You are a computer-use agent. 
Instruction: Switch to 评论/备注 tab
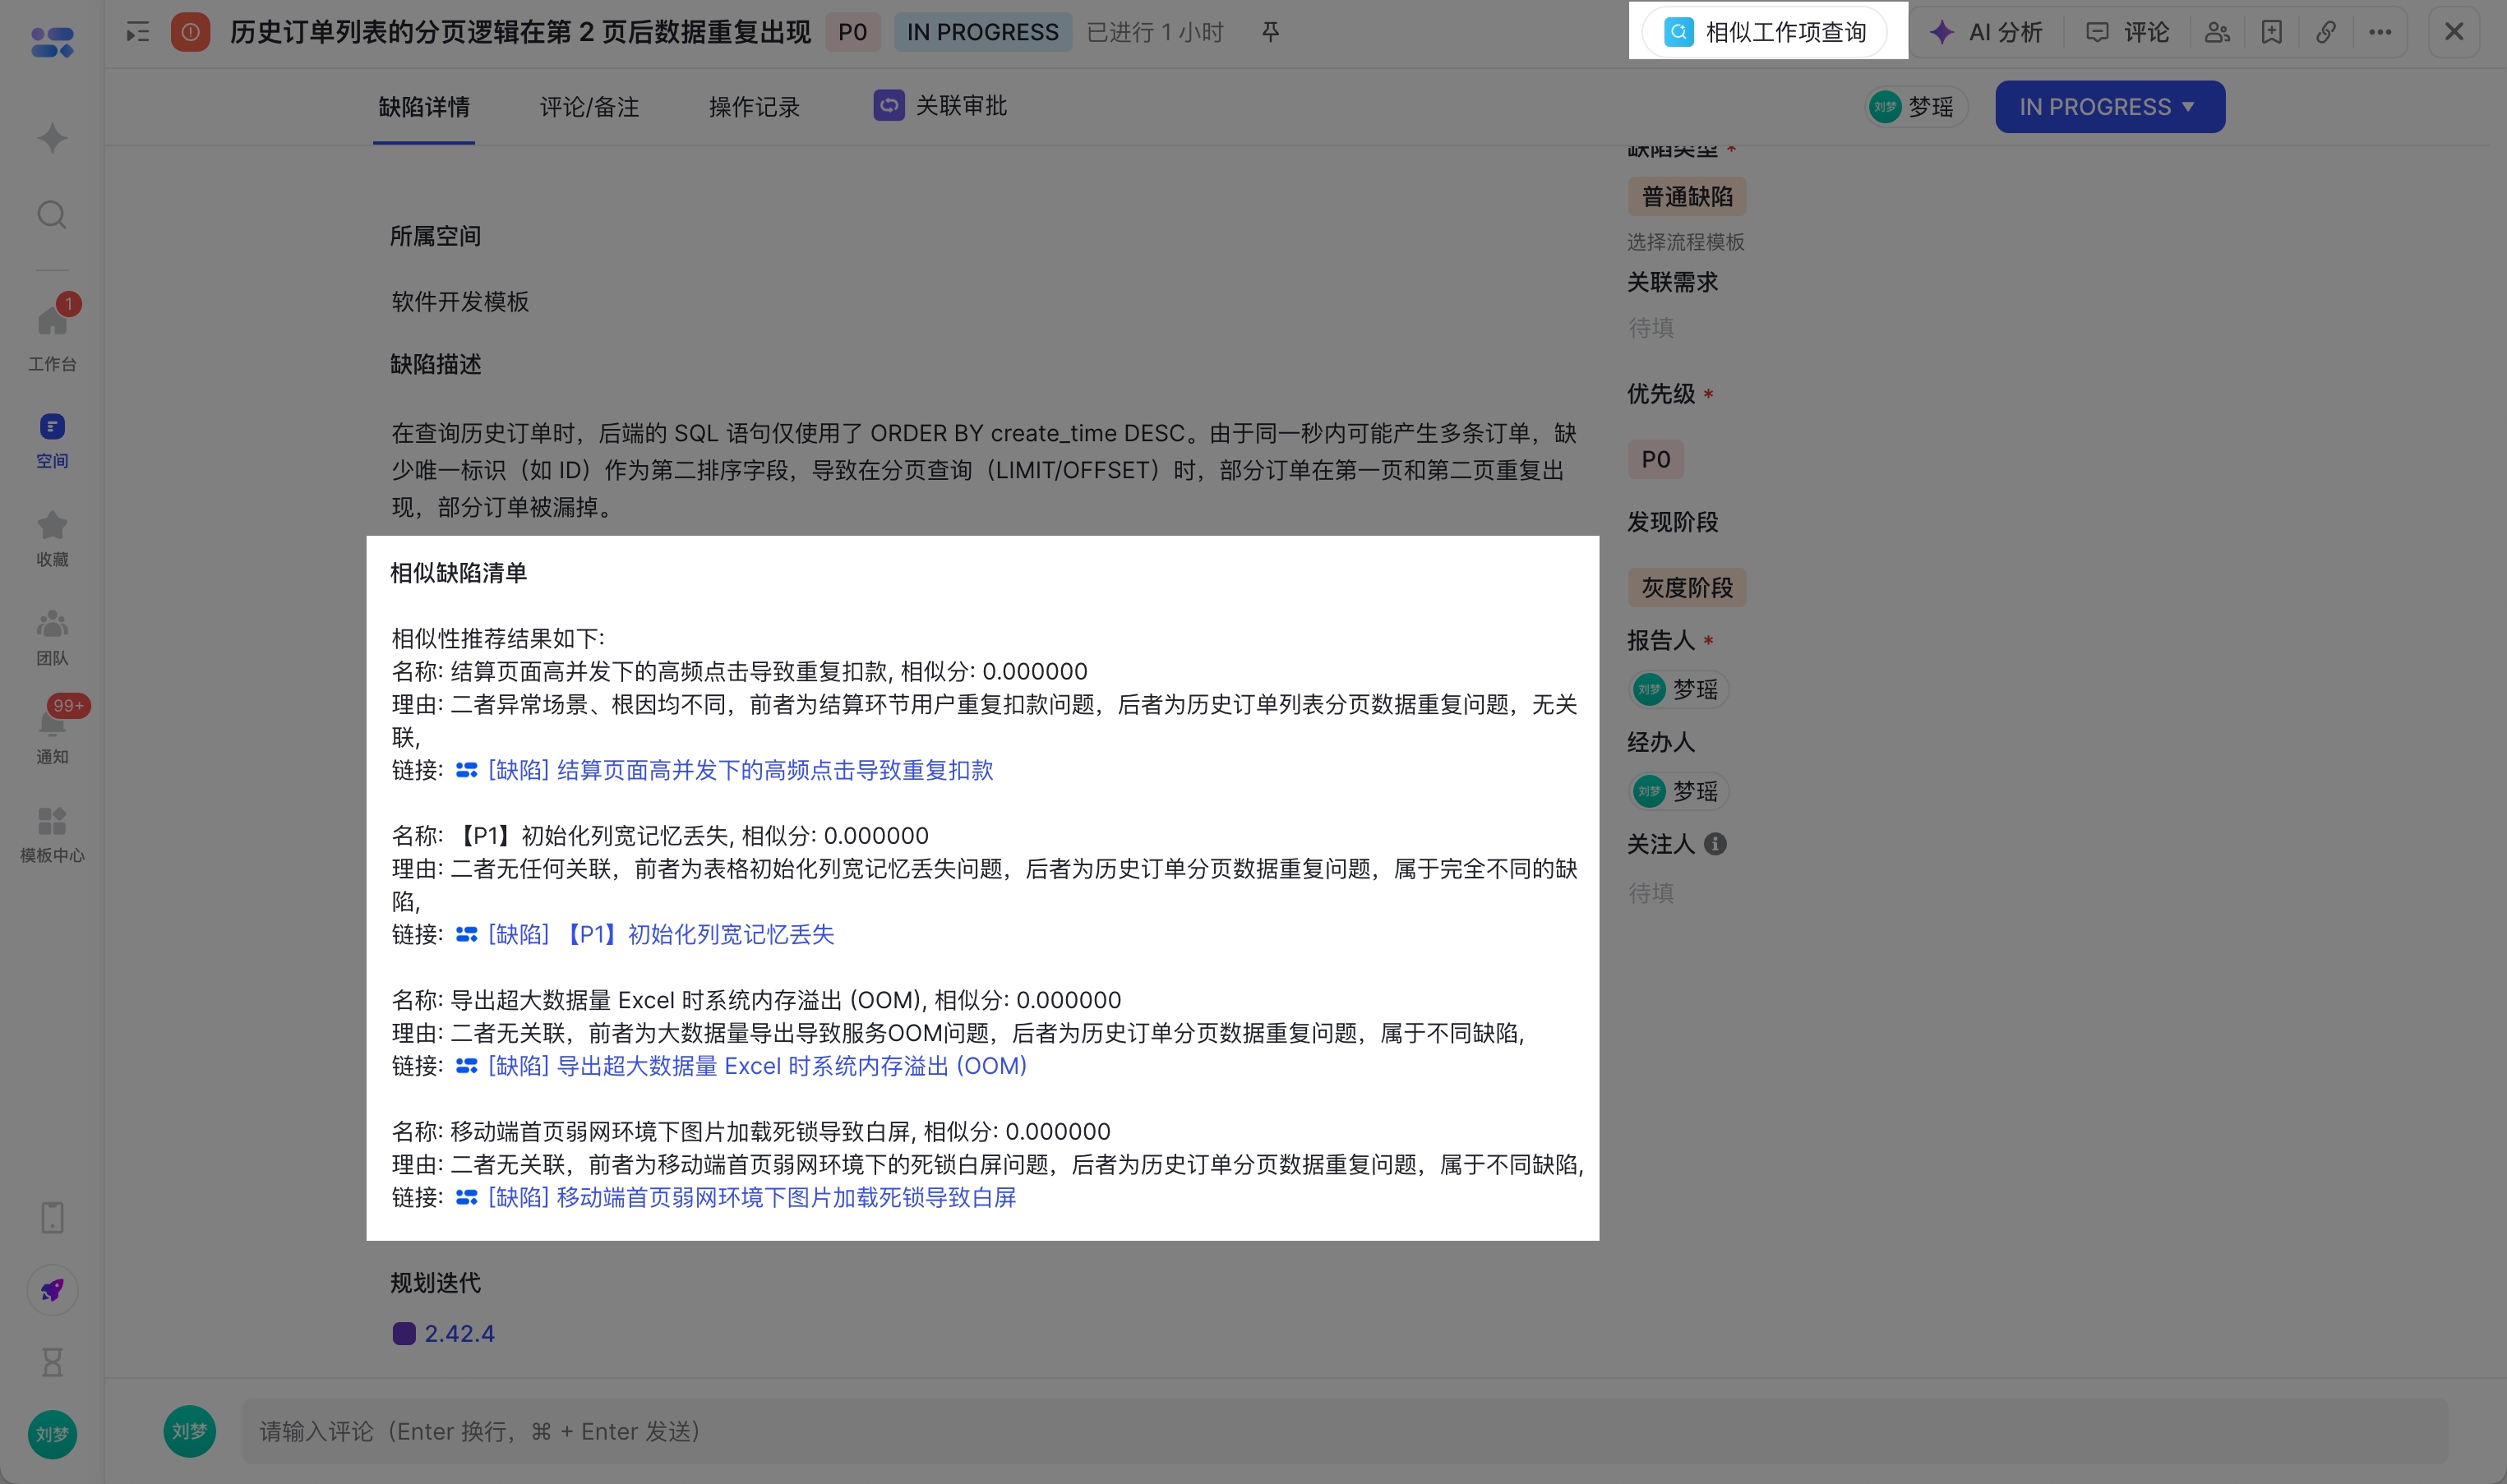point(589,107)
